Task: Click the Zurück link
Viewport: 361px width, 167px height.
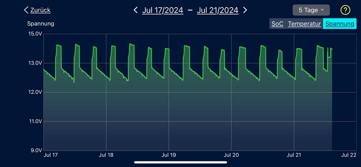Action: [40, 10]
